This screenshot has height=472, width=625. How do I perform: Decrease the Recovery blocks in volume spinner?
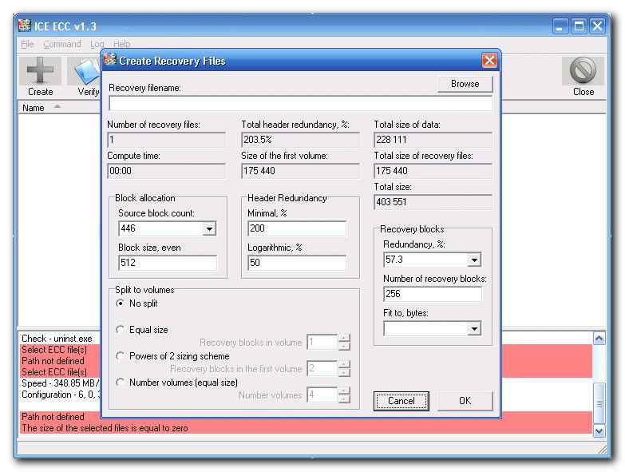click(x=344, y=346)
